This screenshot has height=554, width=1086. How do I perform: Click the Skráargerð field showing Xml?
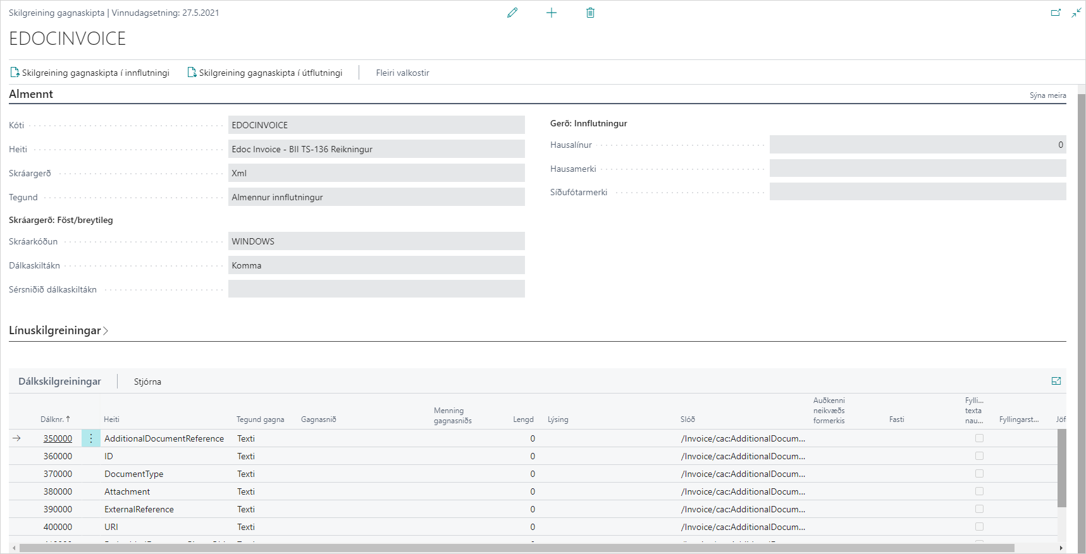pos(376,173)
